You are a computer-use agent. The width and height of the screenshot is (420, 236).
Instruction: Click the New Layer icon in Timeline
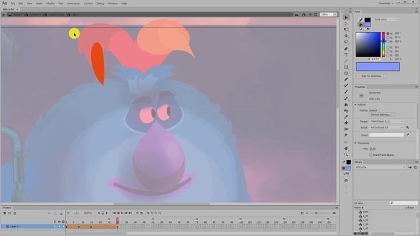pyautogui.click(x=5, y=213)
